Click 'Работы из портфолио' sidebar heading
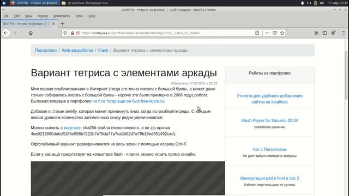Image resolution: width=349 pixels, height=196 pixels. point(269,73)
